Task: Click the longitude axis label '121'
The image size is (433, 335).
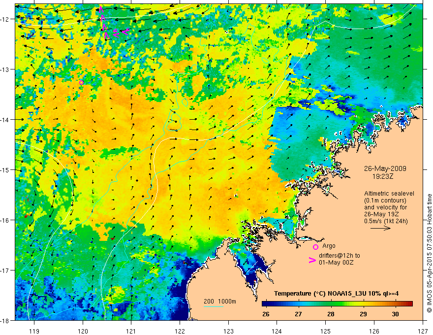Action: coord(131,331)
